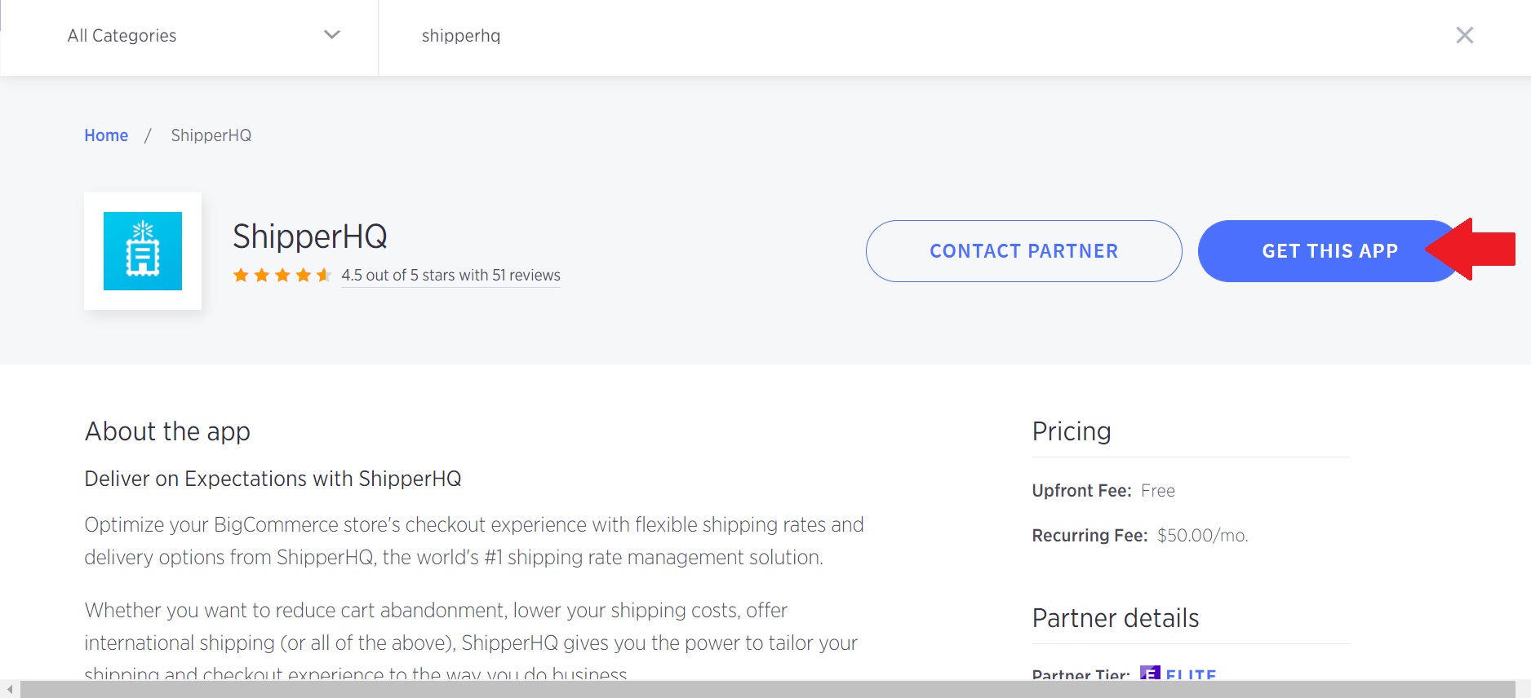Open the All Categories dropdown label
This screenshot has width=1531, height=698.
click(122, 36)
